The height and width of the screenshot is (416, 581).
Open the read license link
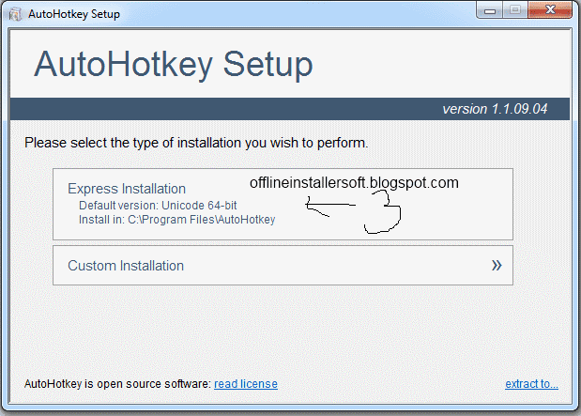[x=246, y=384]
